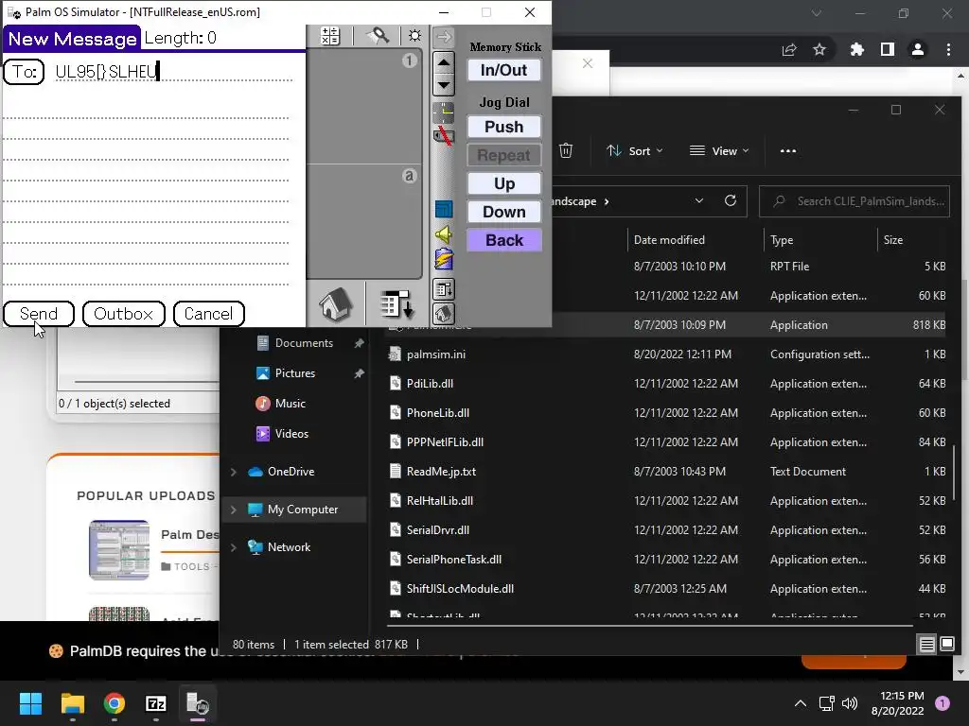
Task: Tap the large Home silkscreen button
Action: pyautogui.click(x=336, y=303)
